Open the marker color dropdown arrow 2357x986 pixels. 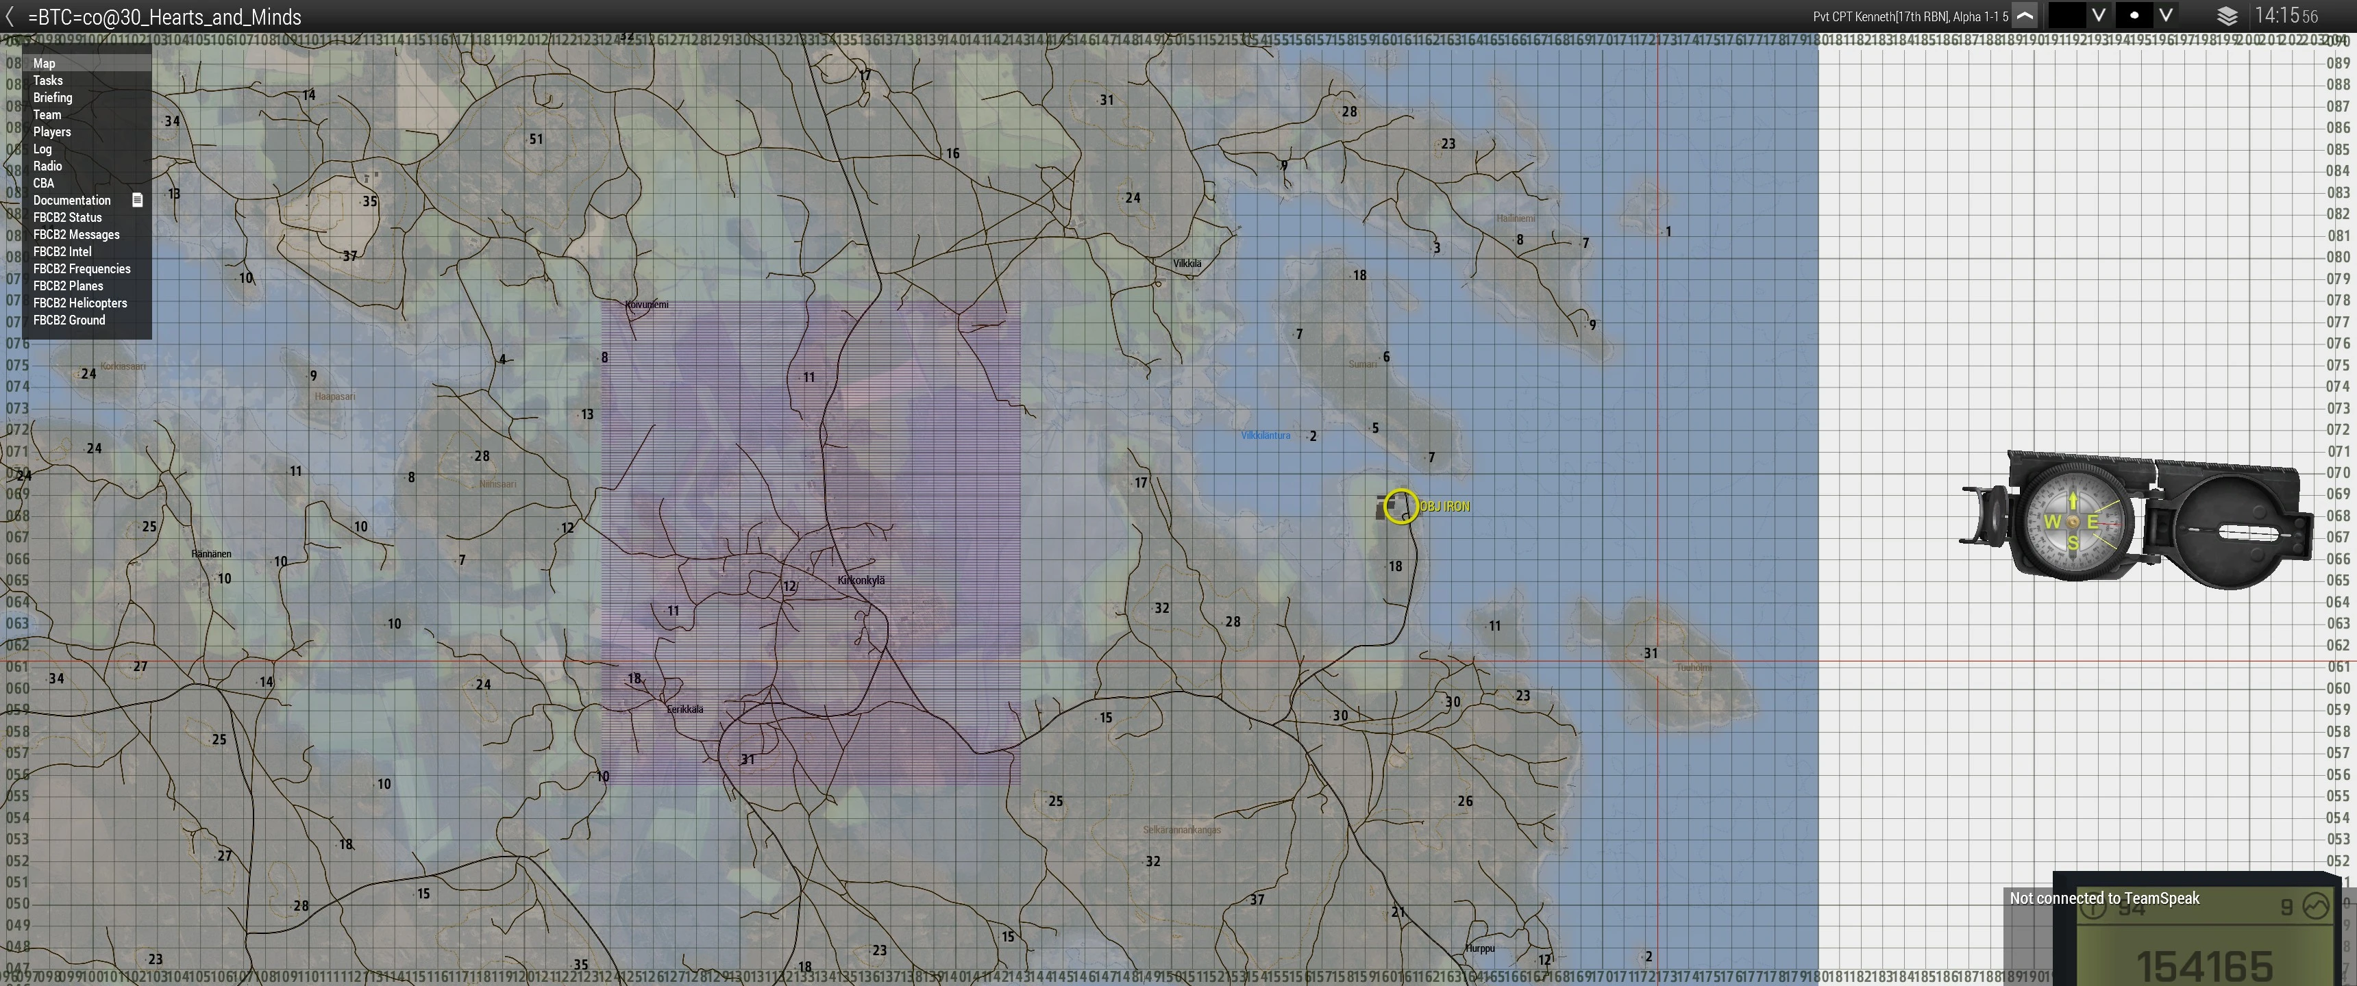tap(2099, 16)
